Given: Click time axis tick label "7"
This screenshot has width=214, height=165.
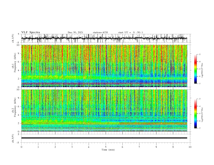Looking at the screenshot, I should (139, 147).
